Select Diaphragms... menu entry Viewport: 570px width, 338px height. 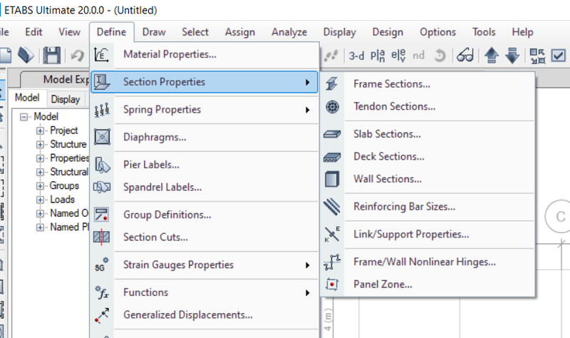155,138
